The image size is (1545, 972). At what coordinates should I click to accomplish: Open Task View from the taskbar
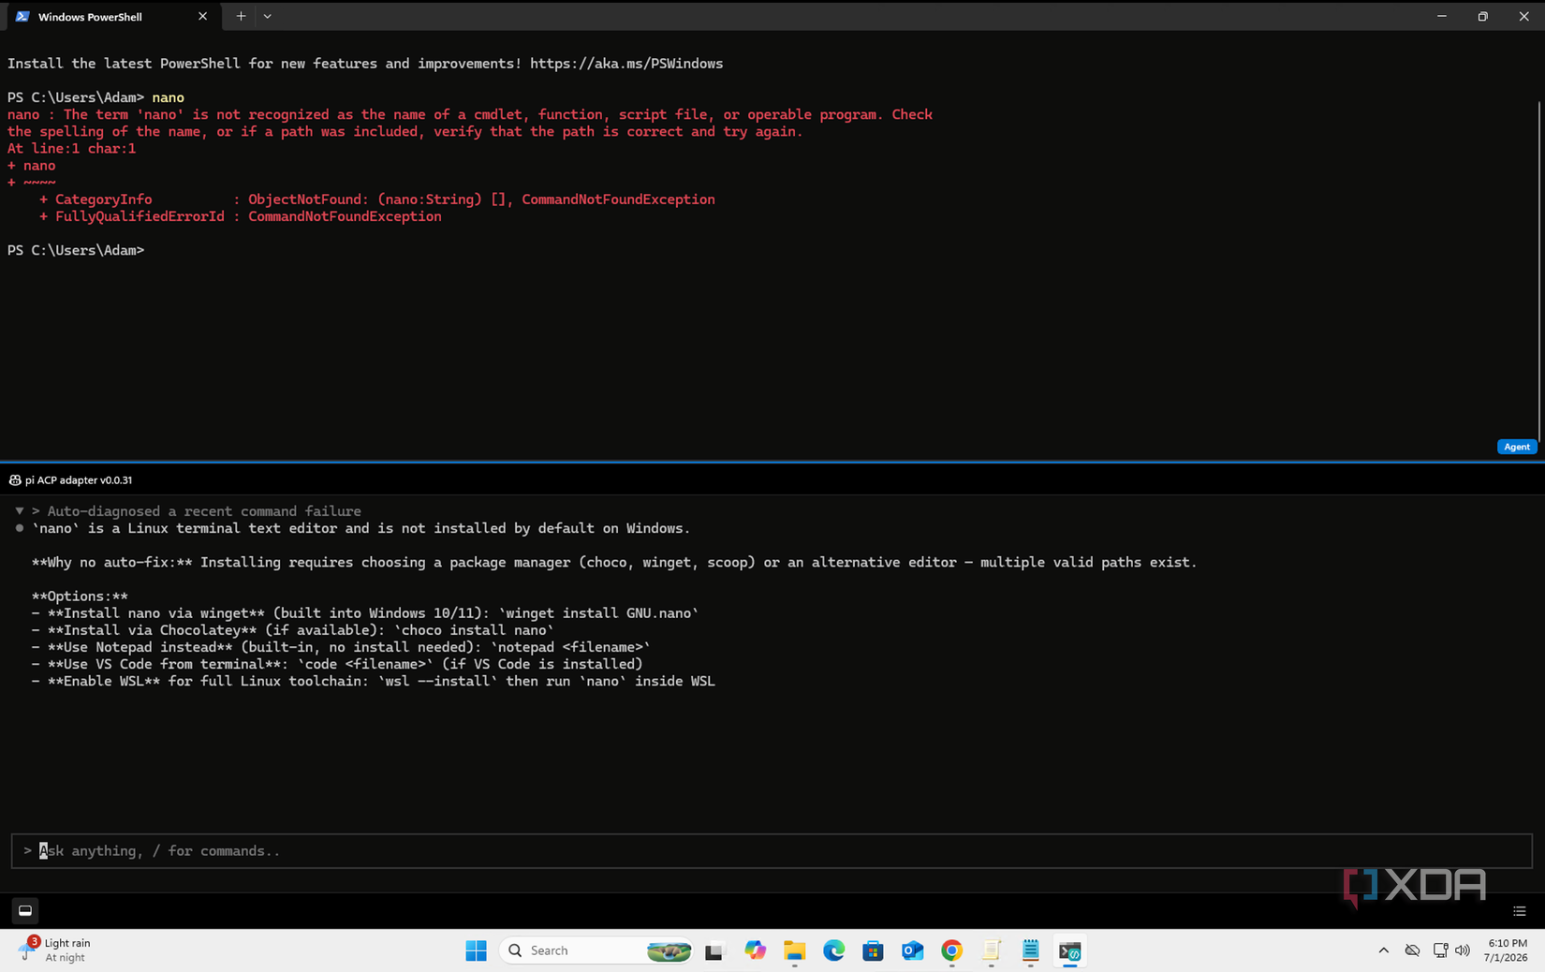point(714,951)
